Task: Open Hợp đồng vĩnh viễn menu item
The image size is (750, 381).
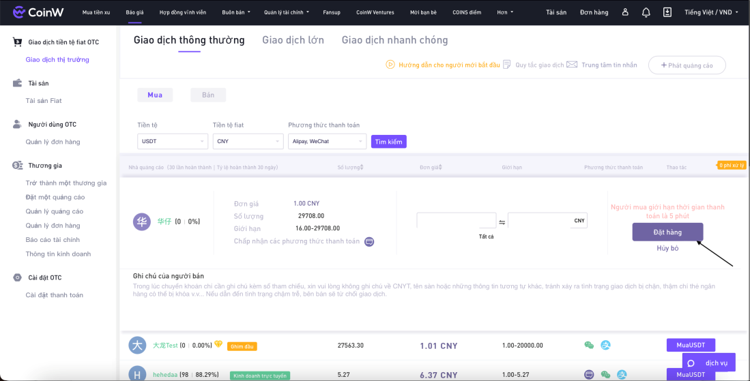Action: point(183,12)
